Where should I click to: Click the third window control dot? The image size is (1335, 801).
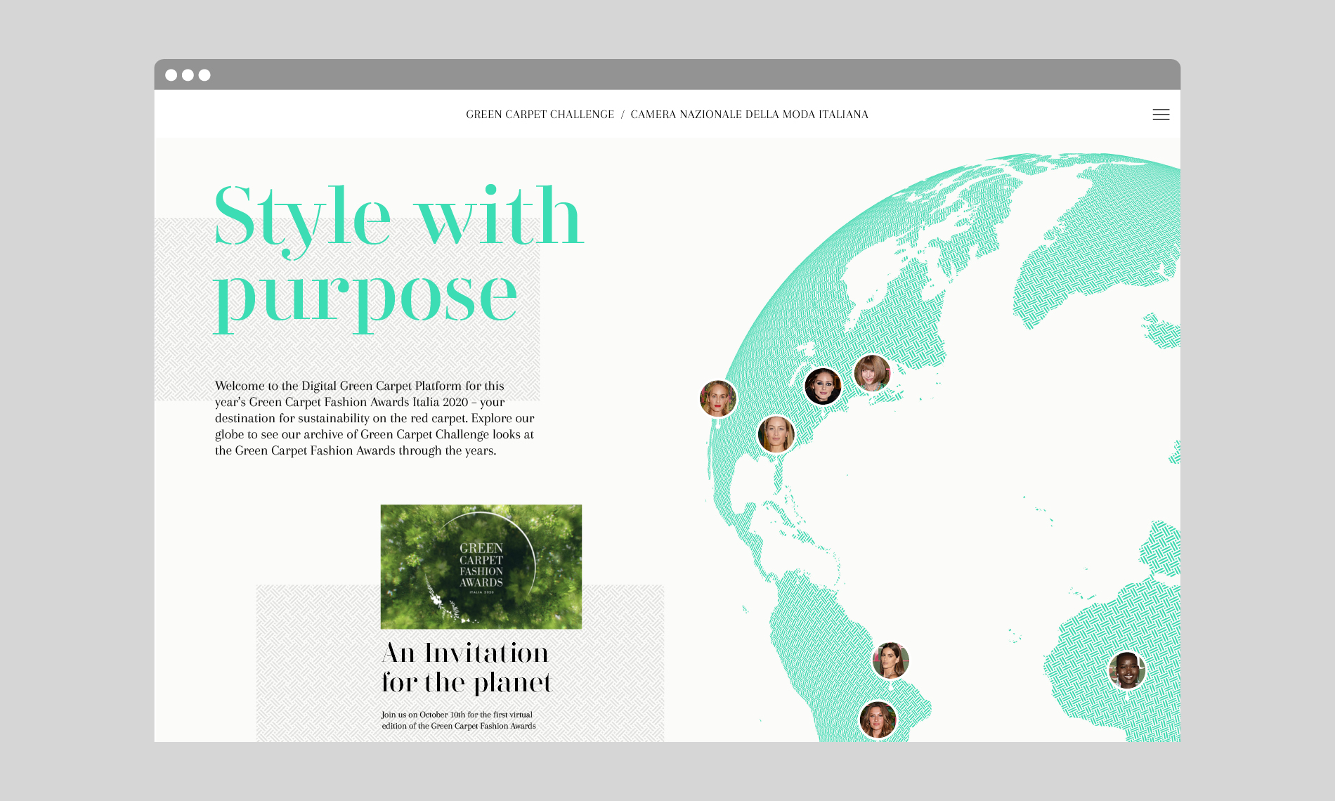[204, 75]
